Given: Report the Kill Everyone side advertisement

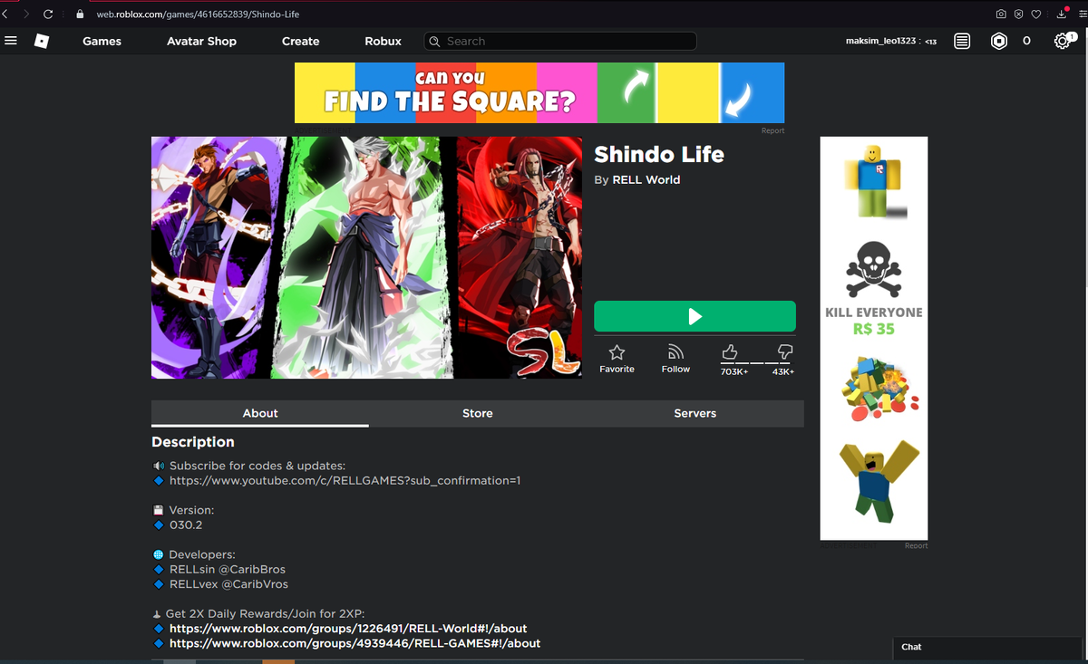Looking at the screenshot, I should pos(916,545).
